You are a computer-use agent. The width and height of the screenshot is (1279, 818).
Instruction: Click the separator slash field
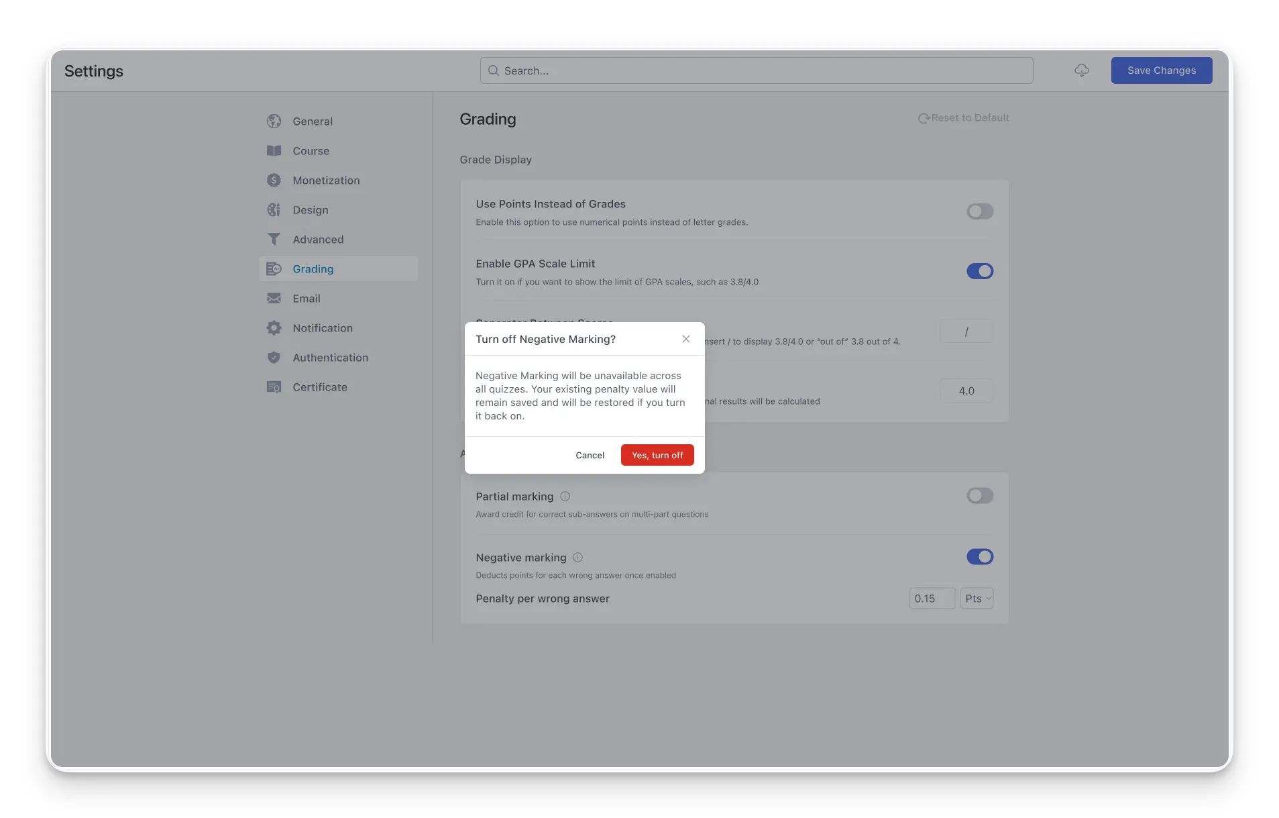pyautogui.click(x=966, y=331)
